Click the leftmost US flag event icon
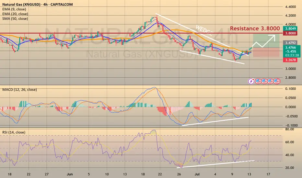 (258, 82)
